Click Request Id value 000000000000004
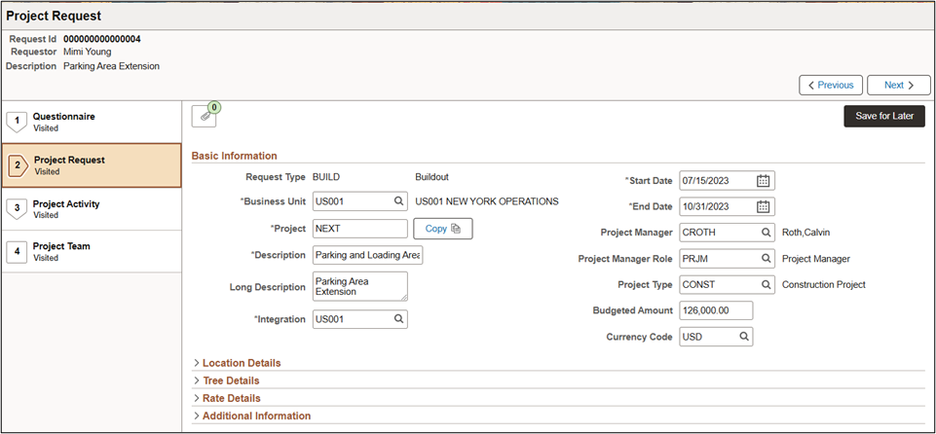The image size is (936, 434). pyautogui.click(x=102, y=39)
